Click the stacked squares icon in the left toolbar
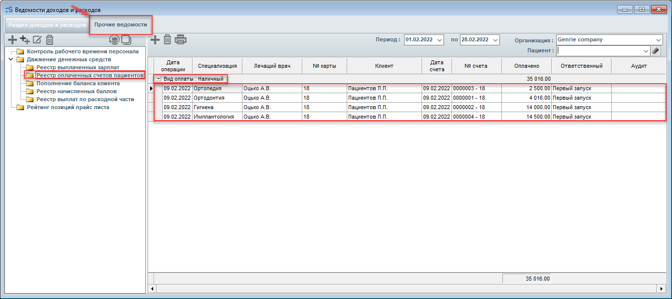Screen dimensions: 672x299 coord(126,40)
